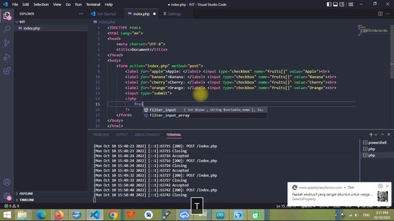Switch to the Problems panel tab
Image resolution: width=394 pixels, height=221 pixels.
[x=101, y=135]
